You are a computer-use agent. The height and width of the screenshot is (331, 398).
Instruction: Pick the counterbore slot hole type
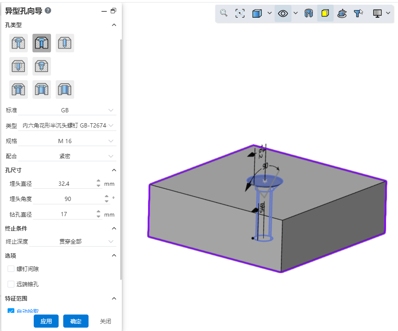pos(19,90)
